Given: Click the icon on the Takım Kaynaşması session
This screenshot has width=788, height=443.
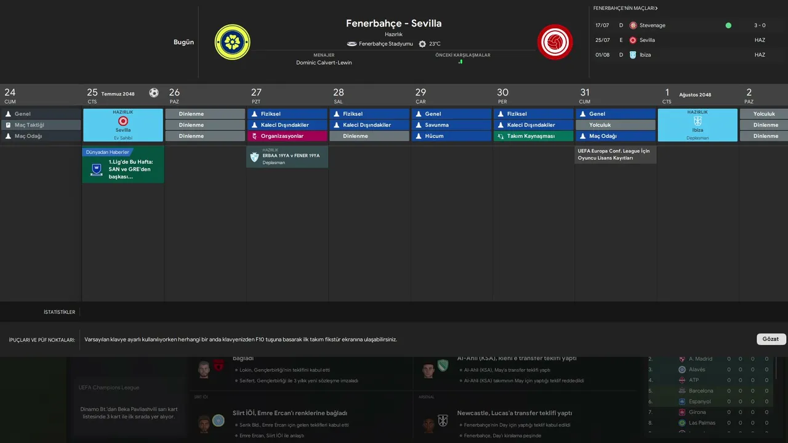Looking at the screenshot, I should click(501, 136).
